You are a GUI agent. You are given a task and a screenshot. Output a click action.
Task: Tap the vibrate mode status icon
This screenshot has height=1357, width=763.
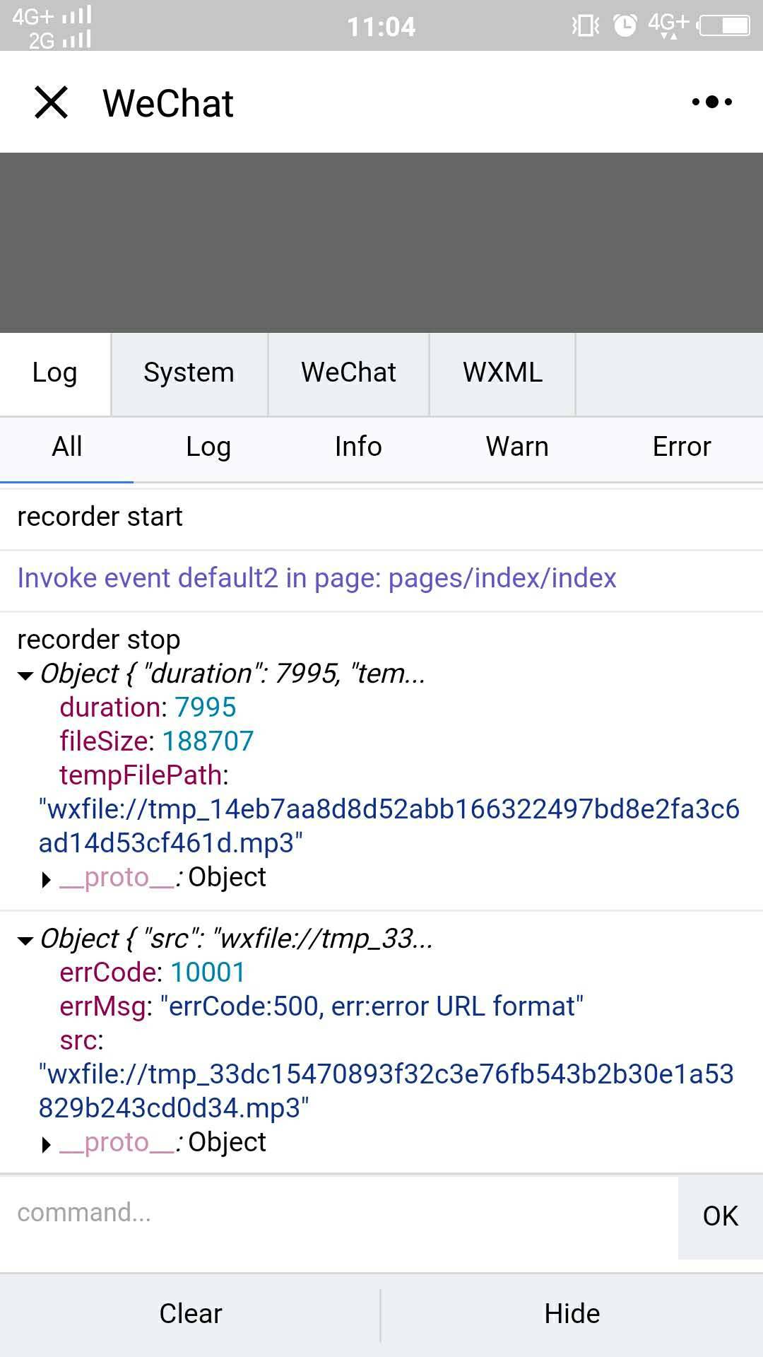pyautogui.click(x=585, y=26)
